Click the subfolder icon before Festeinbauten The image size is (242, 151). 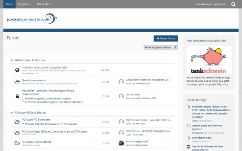click(x=23, y=102)
